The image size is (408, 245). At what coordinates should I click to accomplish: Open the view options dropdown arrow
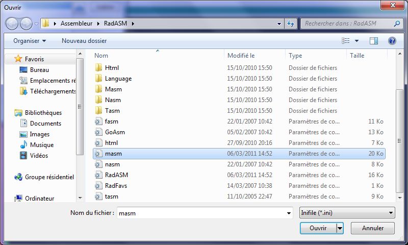tap(356, 41)
